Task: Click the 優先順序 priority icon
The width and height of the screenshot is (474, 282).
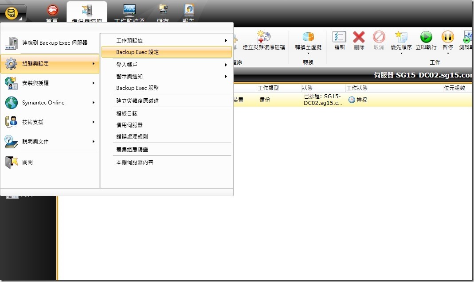Action: 401,37
